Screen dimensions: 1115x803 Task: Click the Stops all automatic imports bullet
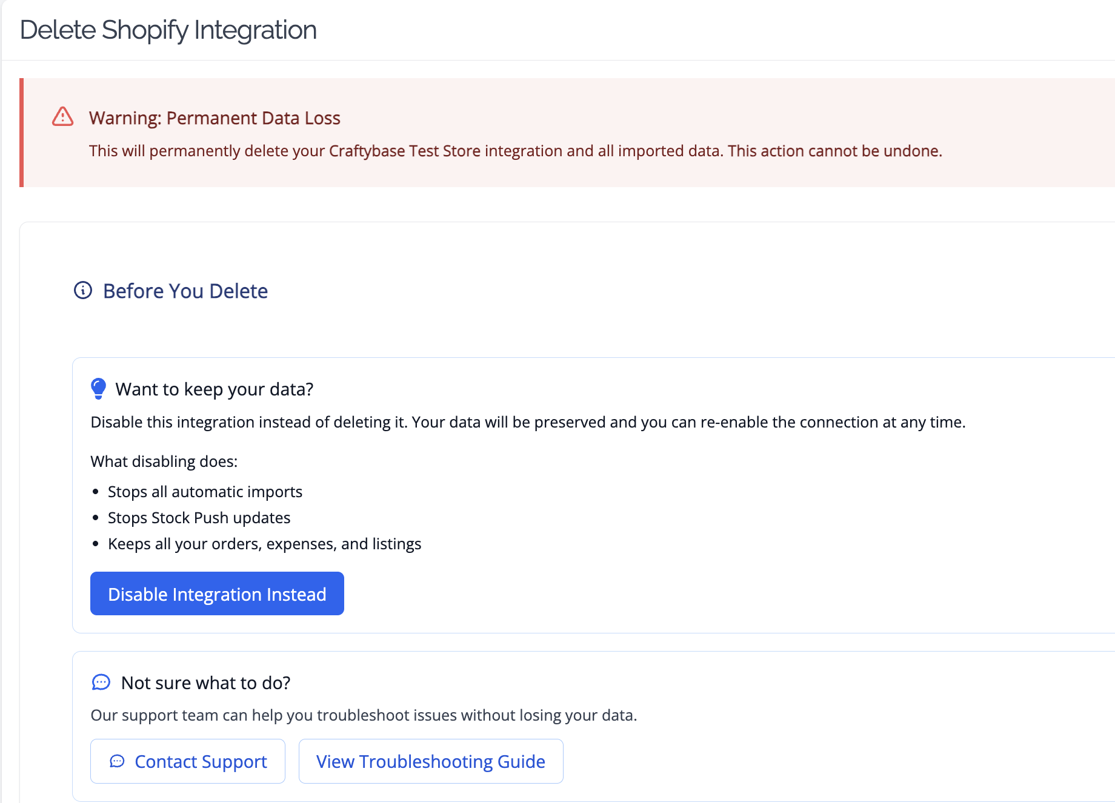point(205,492)
